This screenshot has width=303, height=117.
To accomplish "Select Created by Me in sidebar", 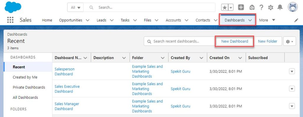I will coord(25,77).
